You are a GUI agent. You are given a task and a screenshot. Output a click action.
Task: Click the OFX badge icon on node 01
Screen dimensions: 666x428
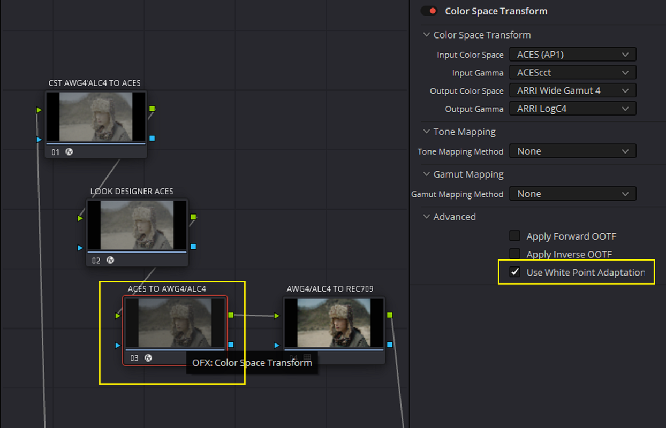(x=69, y=152)
